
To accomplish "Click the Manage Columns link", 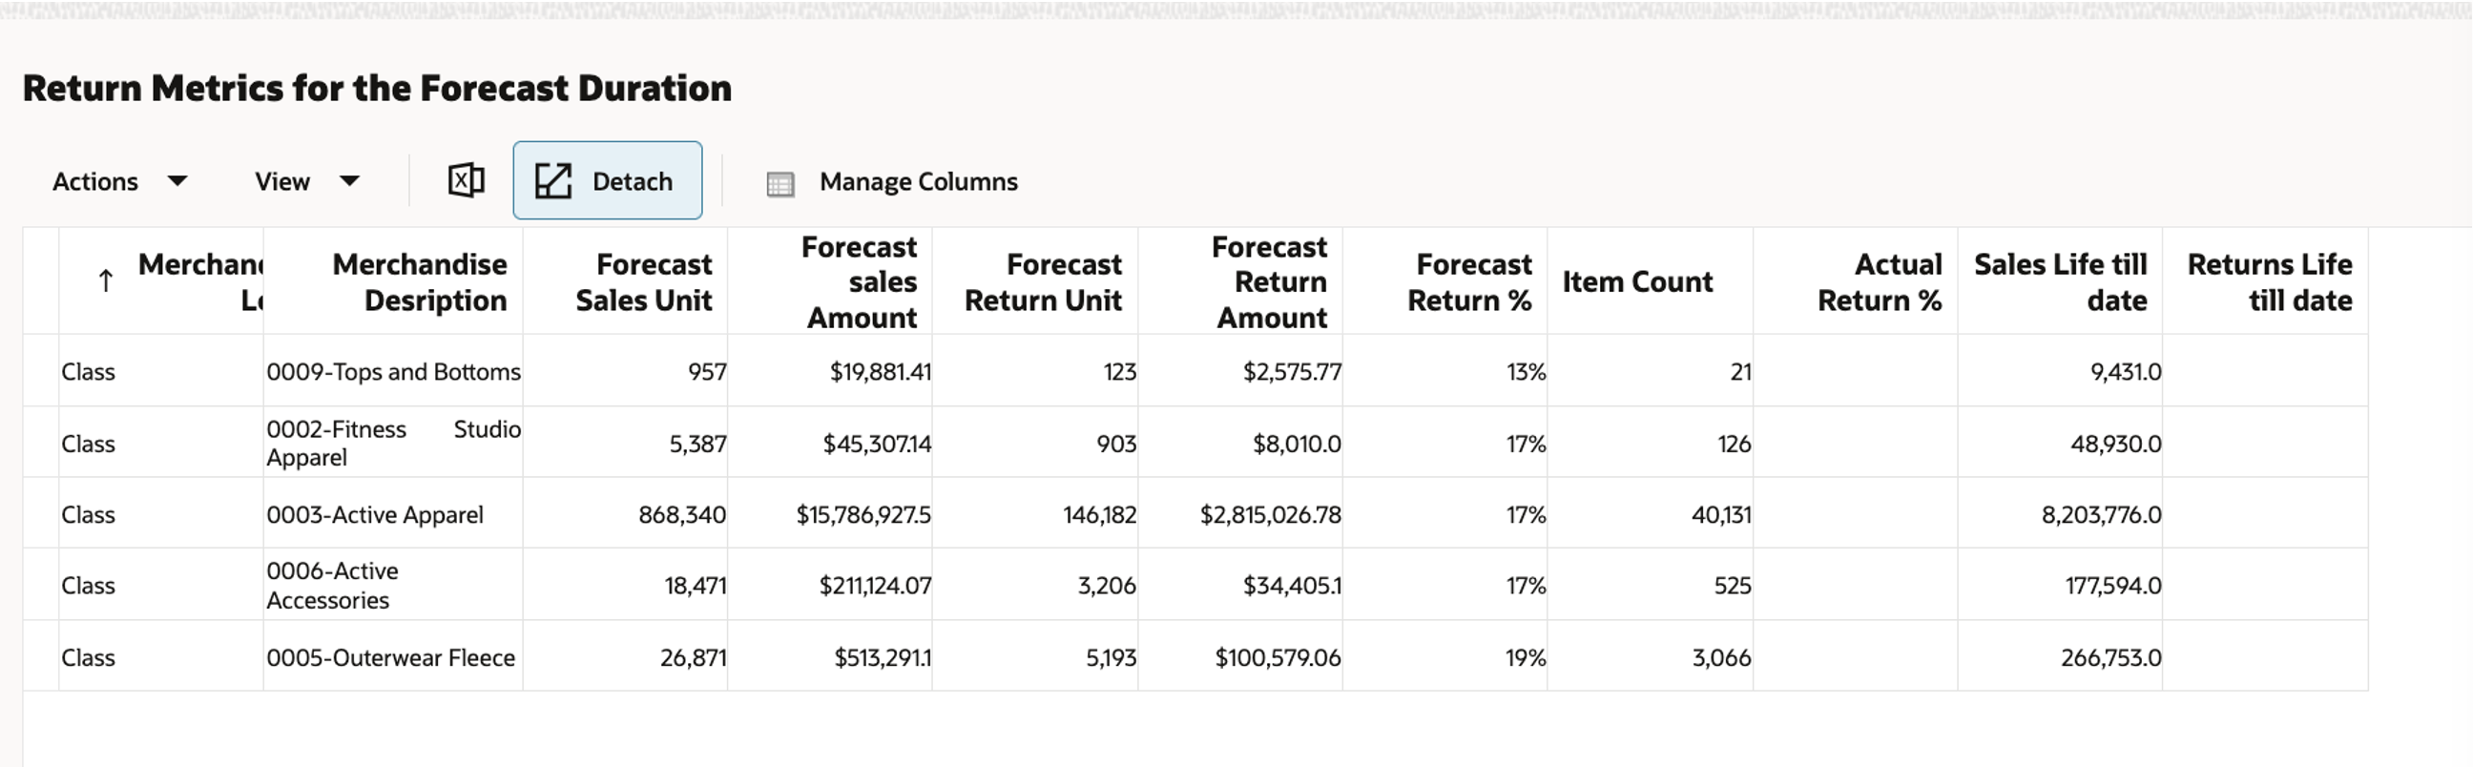I will 918,181.
